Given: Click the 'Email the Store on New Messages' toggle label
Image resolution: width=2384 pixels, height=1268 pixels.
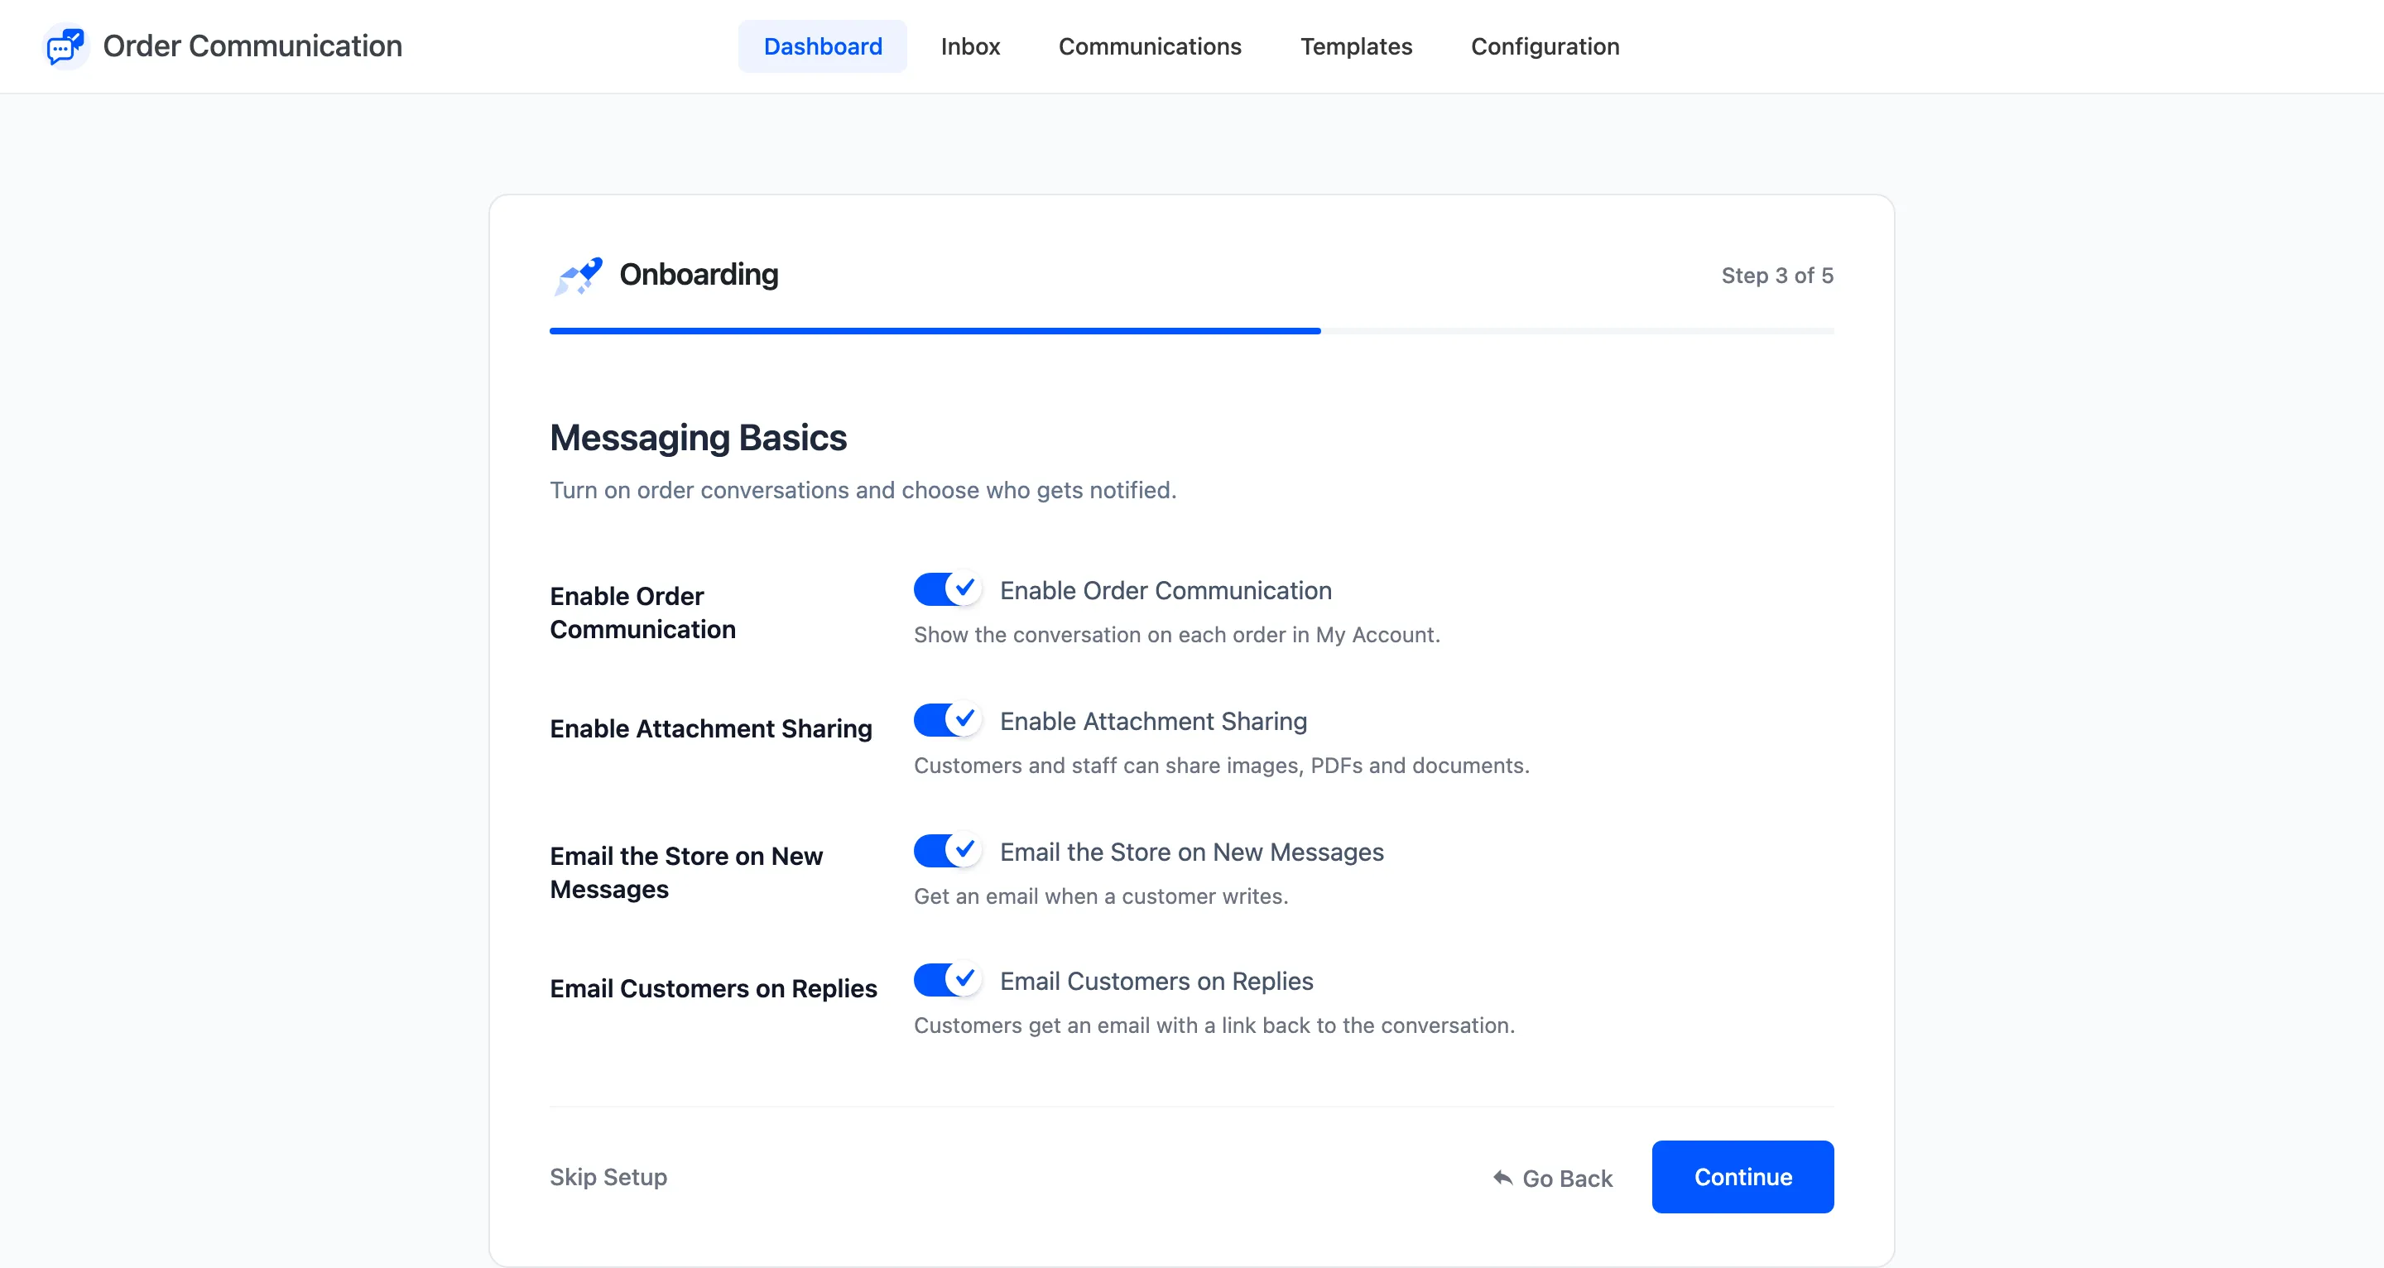Looking at the screenshot, I should [x=1192, y=852].
